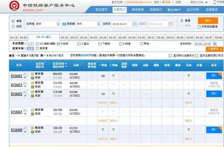Open the seat info card icon for D5601
Viewport: 224px width, 147px height.
pos(25,74)
